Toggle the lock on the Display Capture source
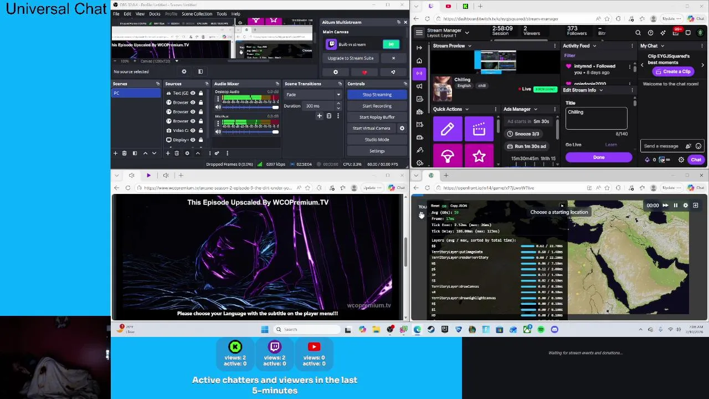The width and height of the screenshot is (709, 399). [201, 140]
